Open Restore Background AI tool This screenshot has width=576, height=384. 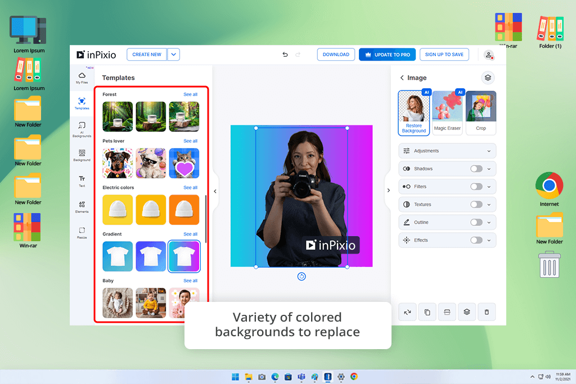pyautogui.click(x=414, y=112)
